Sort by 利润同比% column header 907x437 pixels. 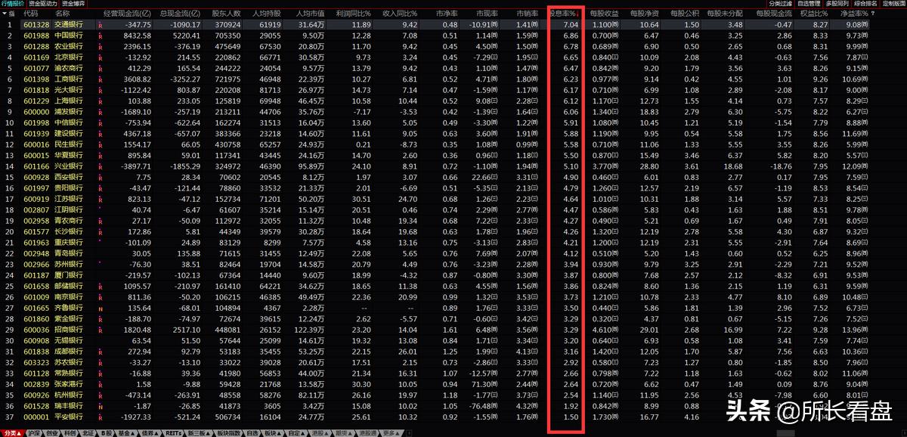pos(354,14)
